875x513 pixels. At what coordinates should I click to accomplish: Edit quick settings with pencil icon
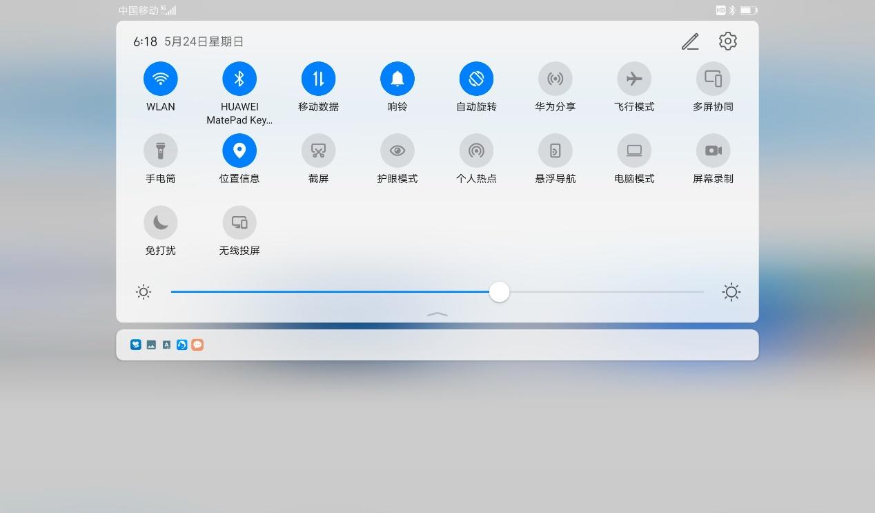click(690, 41)
